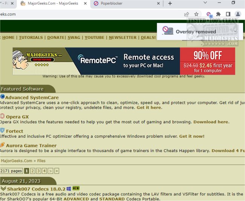Go to page 2 of files

tap(32, 171)
